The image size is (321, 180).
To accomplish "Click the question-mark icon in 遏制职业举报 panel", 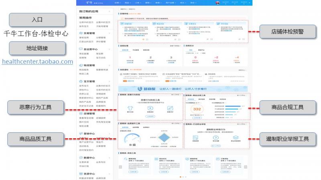I will (215, 138).
